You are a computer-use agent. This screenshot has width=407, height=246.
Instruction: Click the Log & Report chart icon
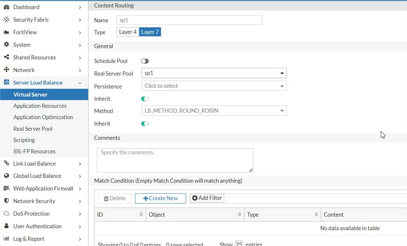point(6,238)
